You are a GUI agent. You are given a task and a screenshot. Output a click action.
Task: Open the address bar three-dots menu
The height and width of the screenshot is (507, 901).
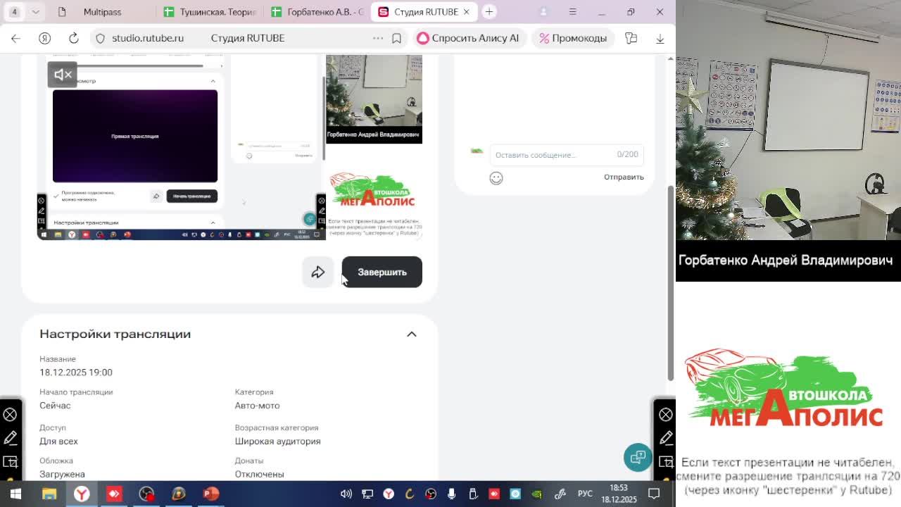coord(378,38)
